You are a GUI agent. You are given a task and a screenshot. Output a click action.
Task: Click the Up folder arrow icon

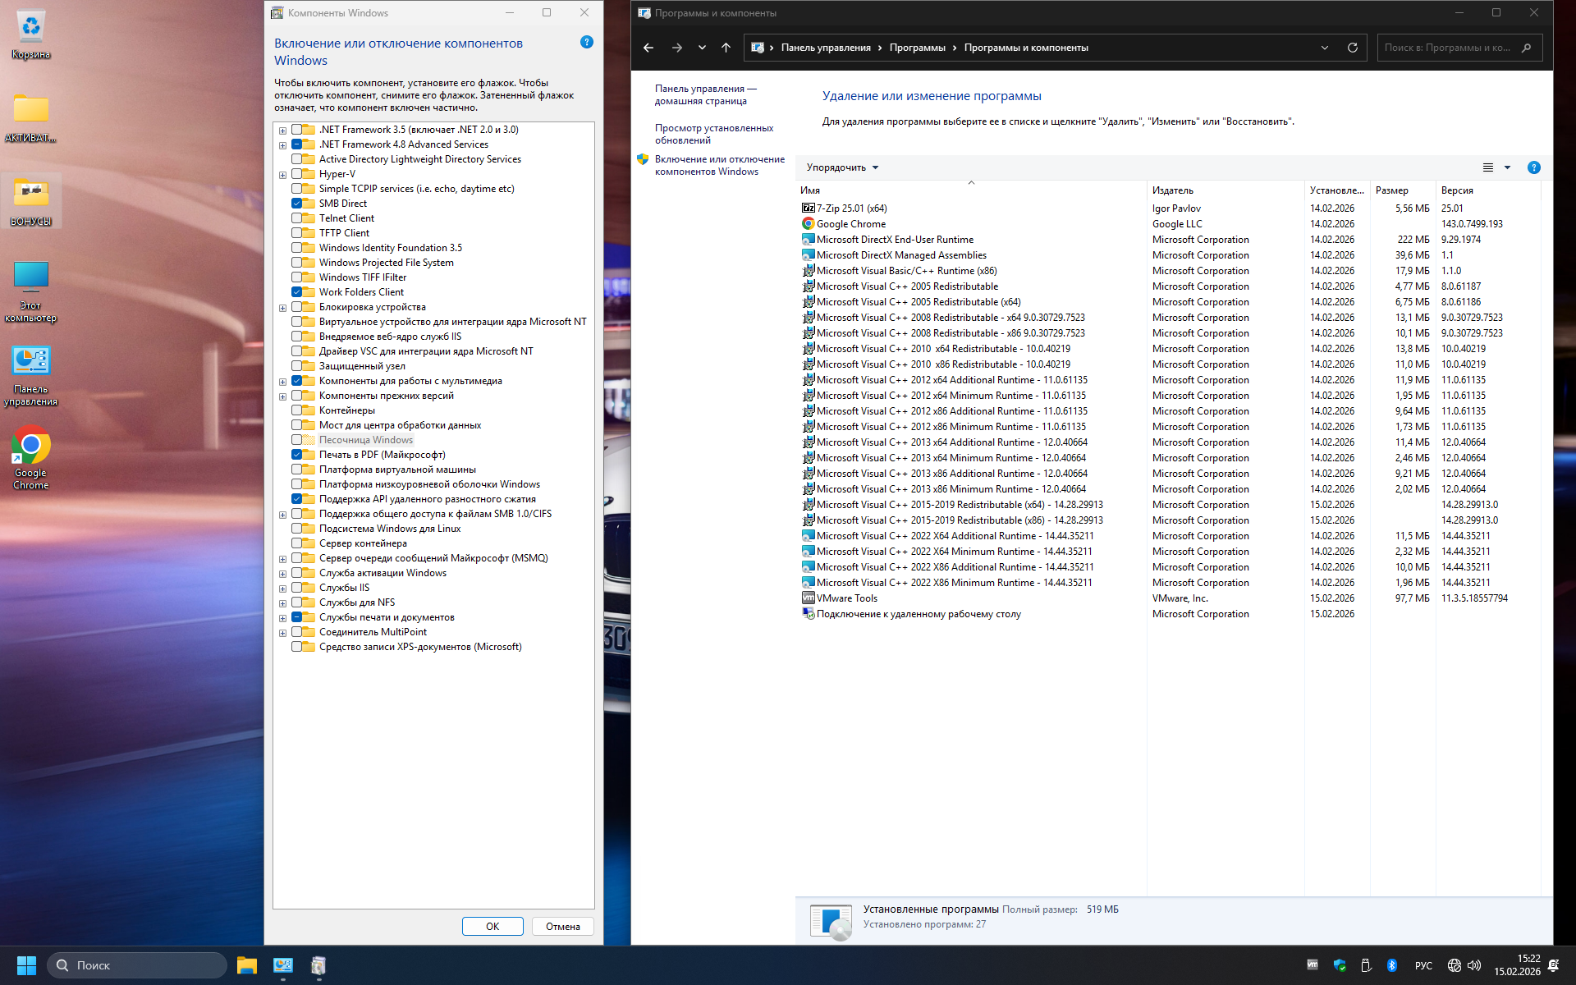tap(726, 48)
